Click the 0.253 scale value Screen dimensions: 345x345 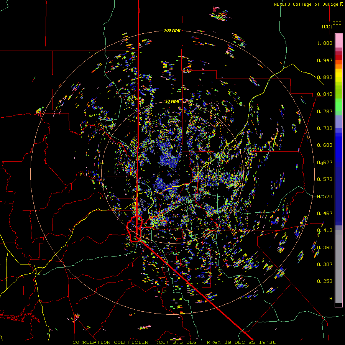pos(325,281)
